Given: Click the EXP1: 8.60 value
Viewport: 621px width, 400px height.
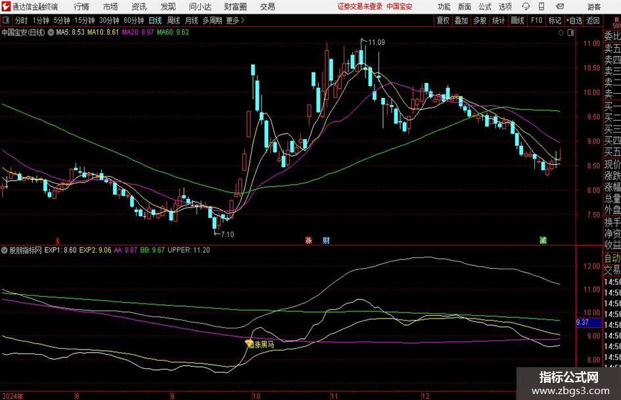Looking at the screenshot, I should 60,250.
